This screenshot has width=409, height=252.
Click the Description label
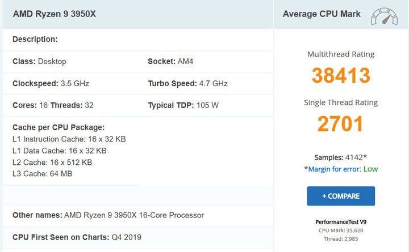click(35, 39)
